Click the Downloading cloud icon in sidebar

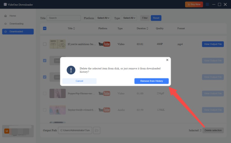5,24
